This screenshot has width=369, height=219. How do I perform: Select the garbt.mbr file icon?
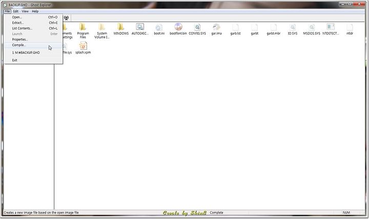coord(274,27)
